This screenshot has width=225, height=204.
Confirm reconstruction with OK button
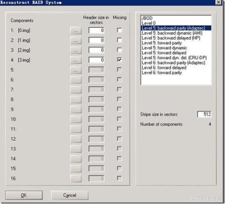pos(24,195)
